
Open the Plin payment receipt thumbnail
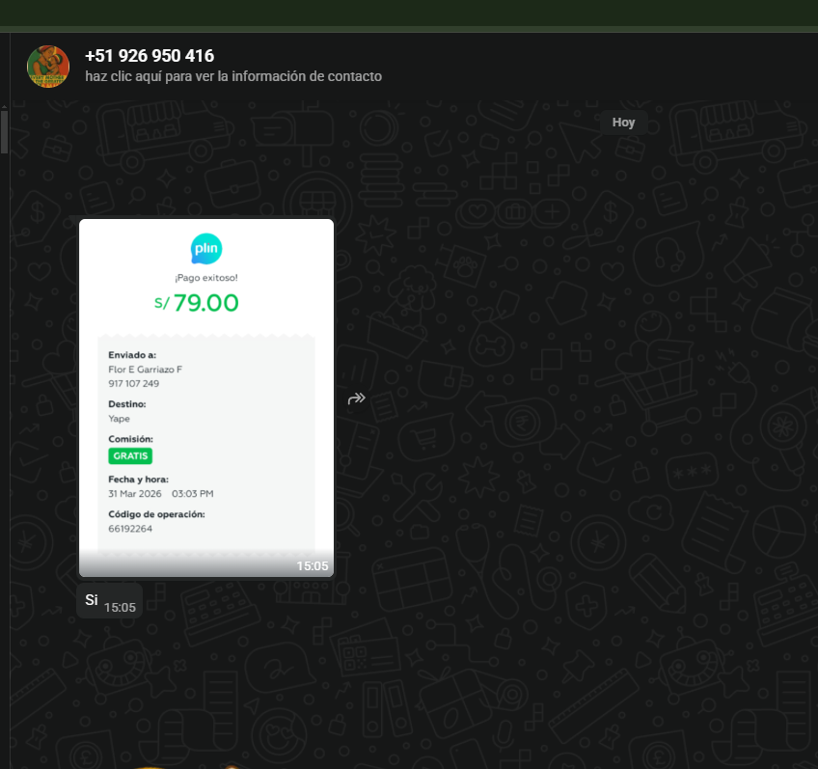pyautogui.click(x=206, y=398)
